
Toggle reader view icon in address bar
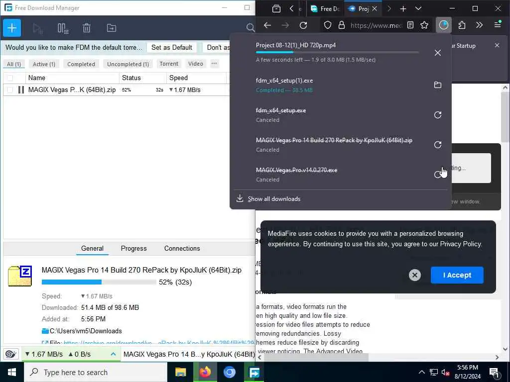pos(410,25)
